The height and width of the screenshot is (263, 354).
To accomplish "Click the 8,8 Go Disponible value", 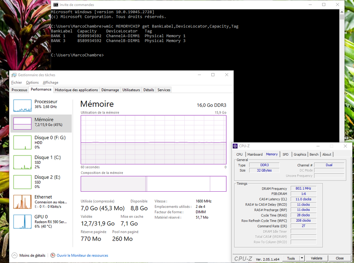I will tap(139, 208).
